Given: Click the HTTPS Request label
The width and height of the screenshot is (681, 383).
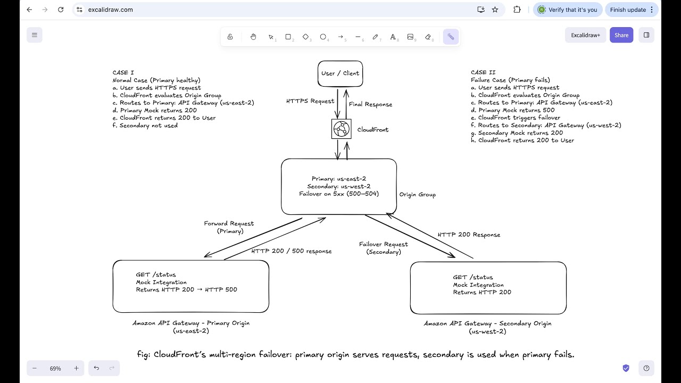Looking at the screenshot, I should (x=310, y=101).
